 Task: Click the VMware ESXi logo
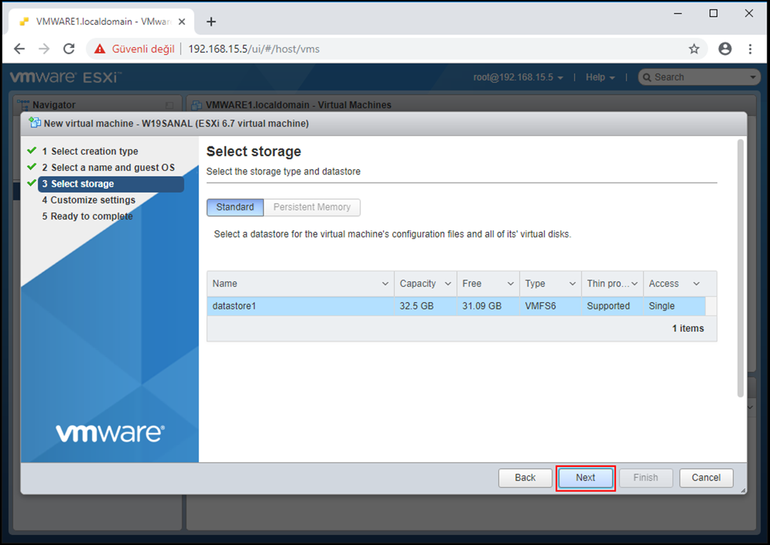[x=66, y=77]
